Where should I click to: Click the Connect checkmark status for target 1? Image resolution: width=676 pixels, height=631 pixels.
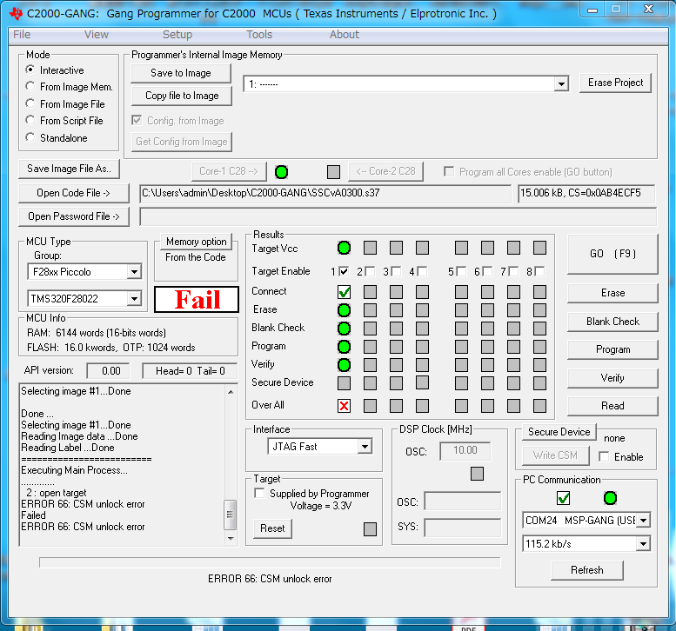point(344,292)
